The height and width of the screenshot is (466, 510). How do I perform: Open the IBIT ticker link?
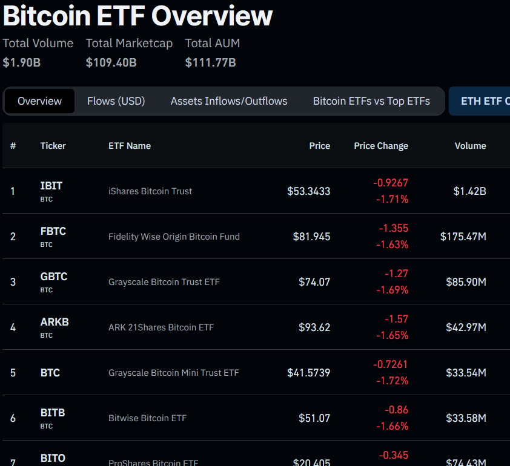[x=51, y=186]
